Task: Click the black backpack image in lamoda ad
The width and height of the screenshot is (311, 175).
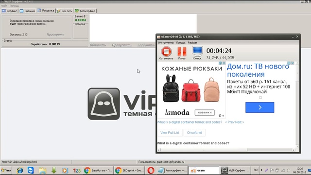Action: [171, 88]
